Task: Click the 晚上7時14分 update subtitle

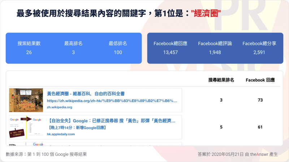Action: tap(77, 128)
